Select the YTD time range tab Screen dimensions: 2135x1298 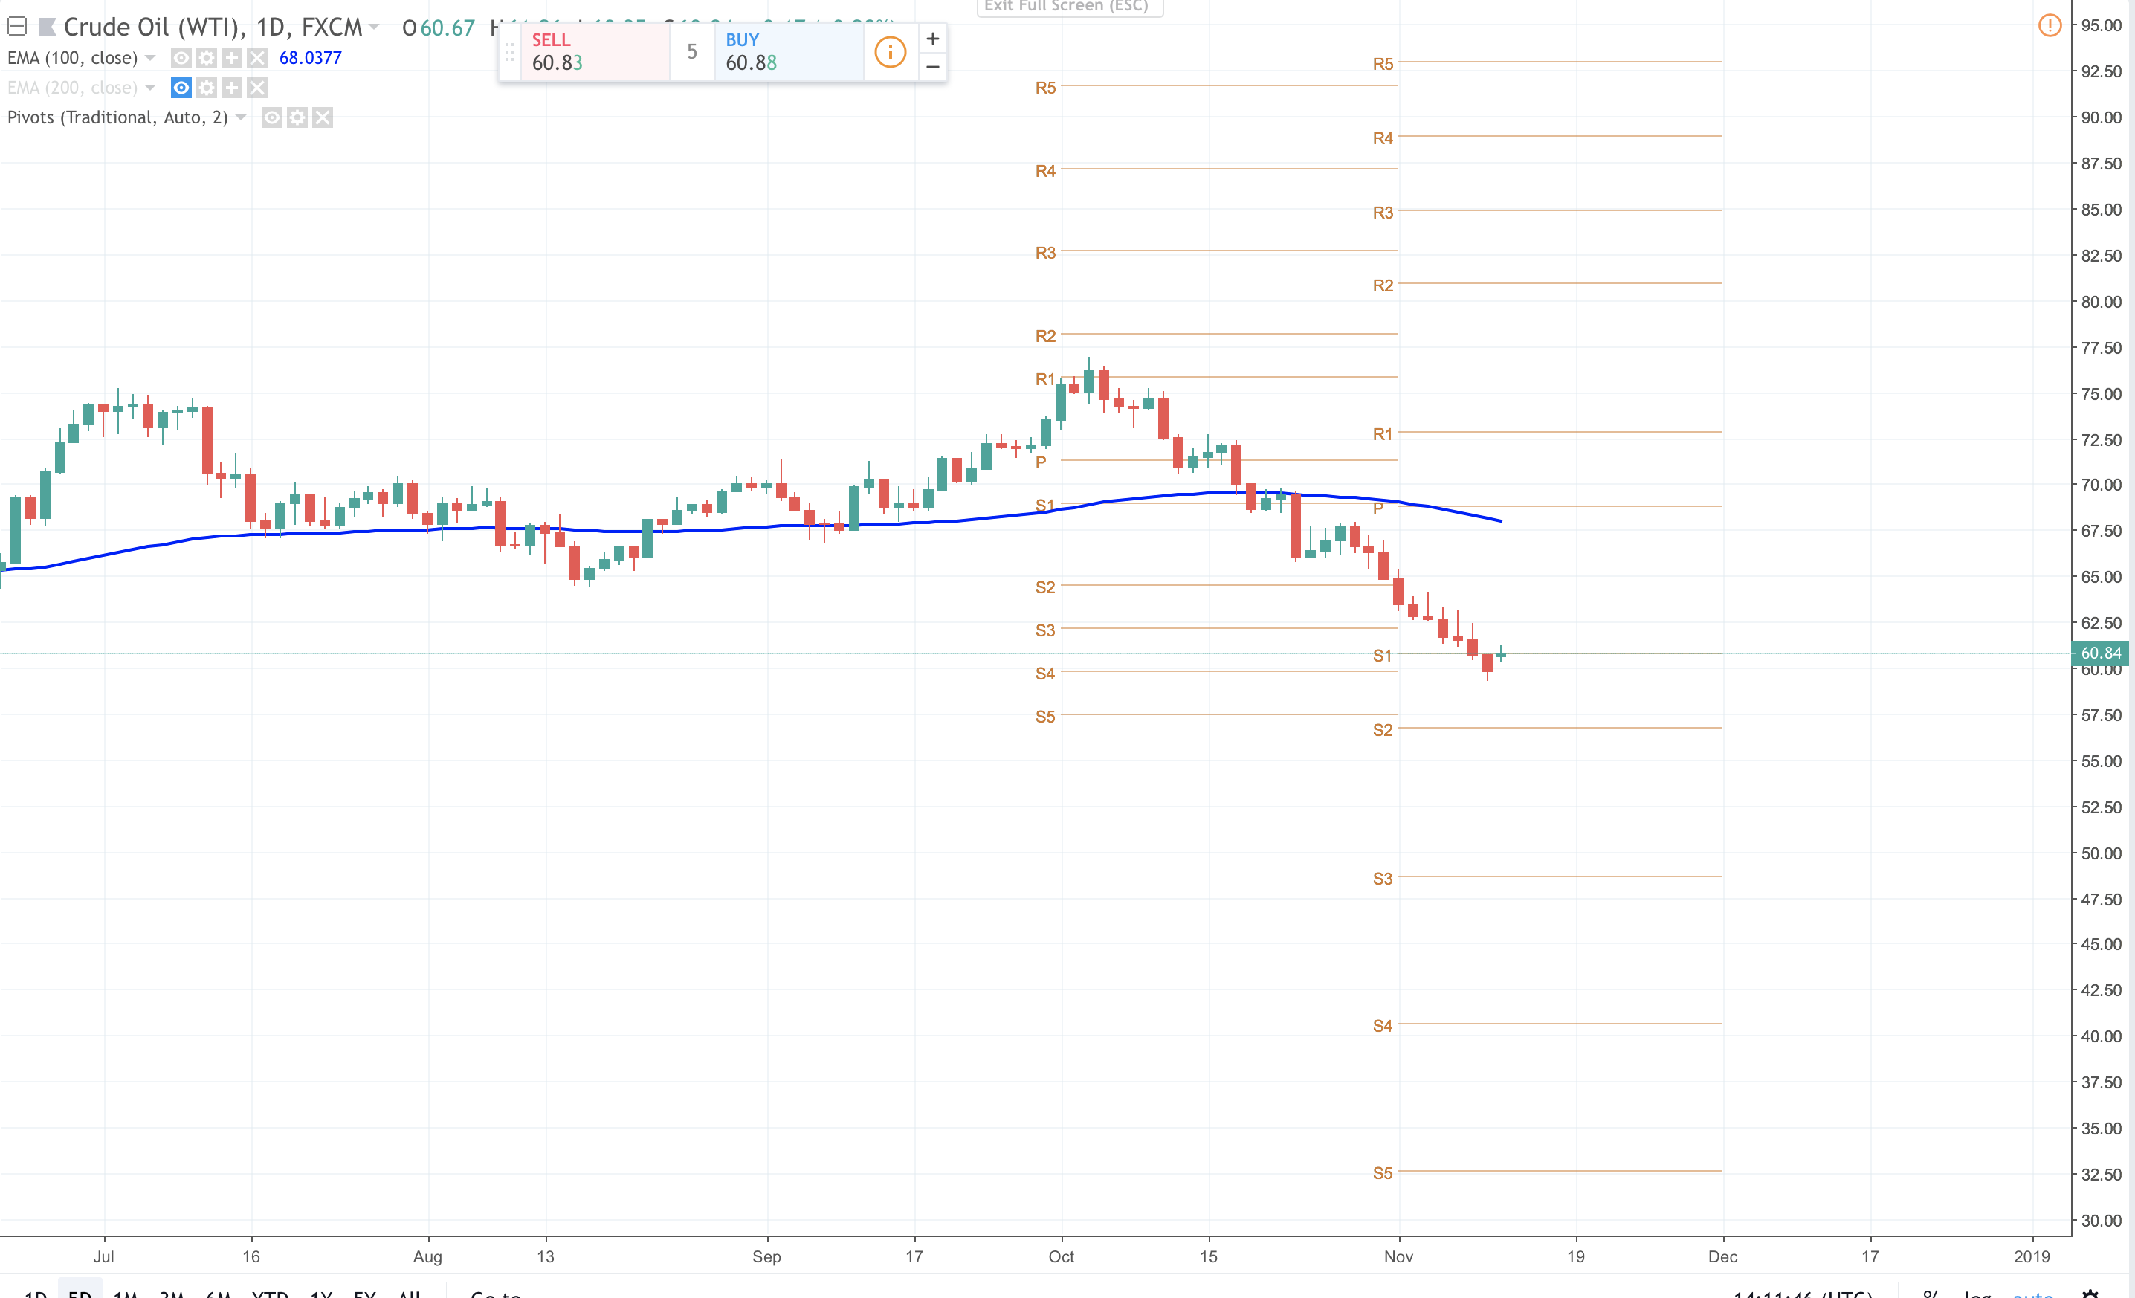click(x=269, y=1293)
